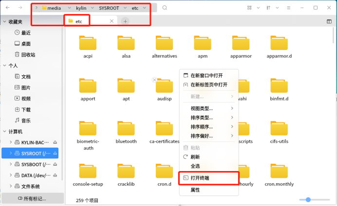This screenshot has height=206, width=337.
Task: Select the alternatives folder
Action: pos(165,47)
